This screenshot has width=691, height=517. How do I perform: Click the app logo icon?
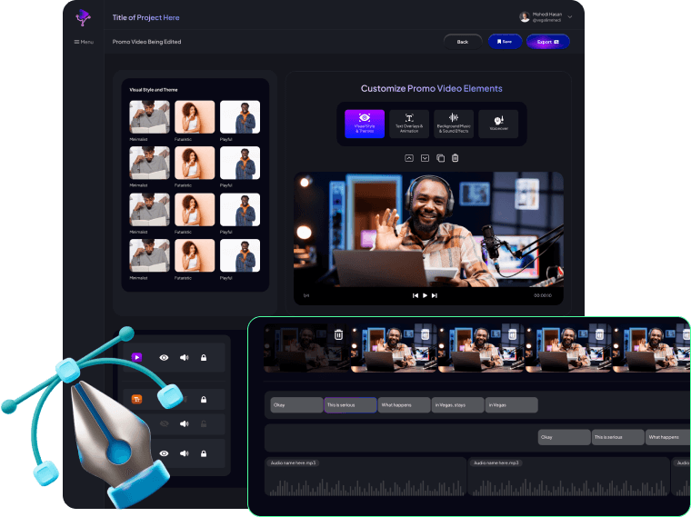(83, 17)
